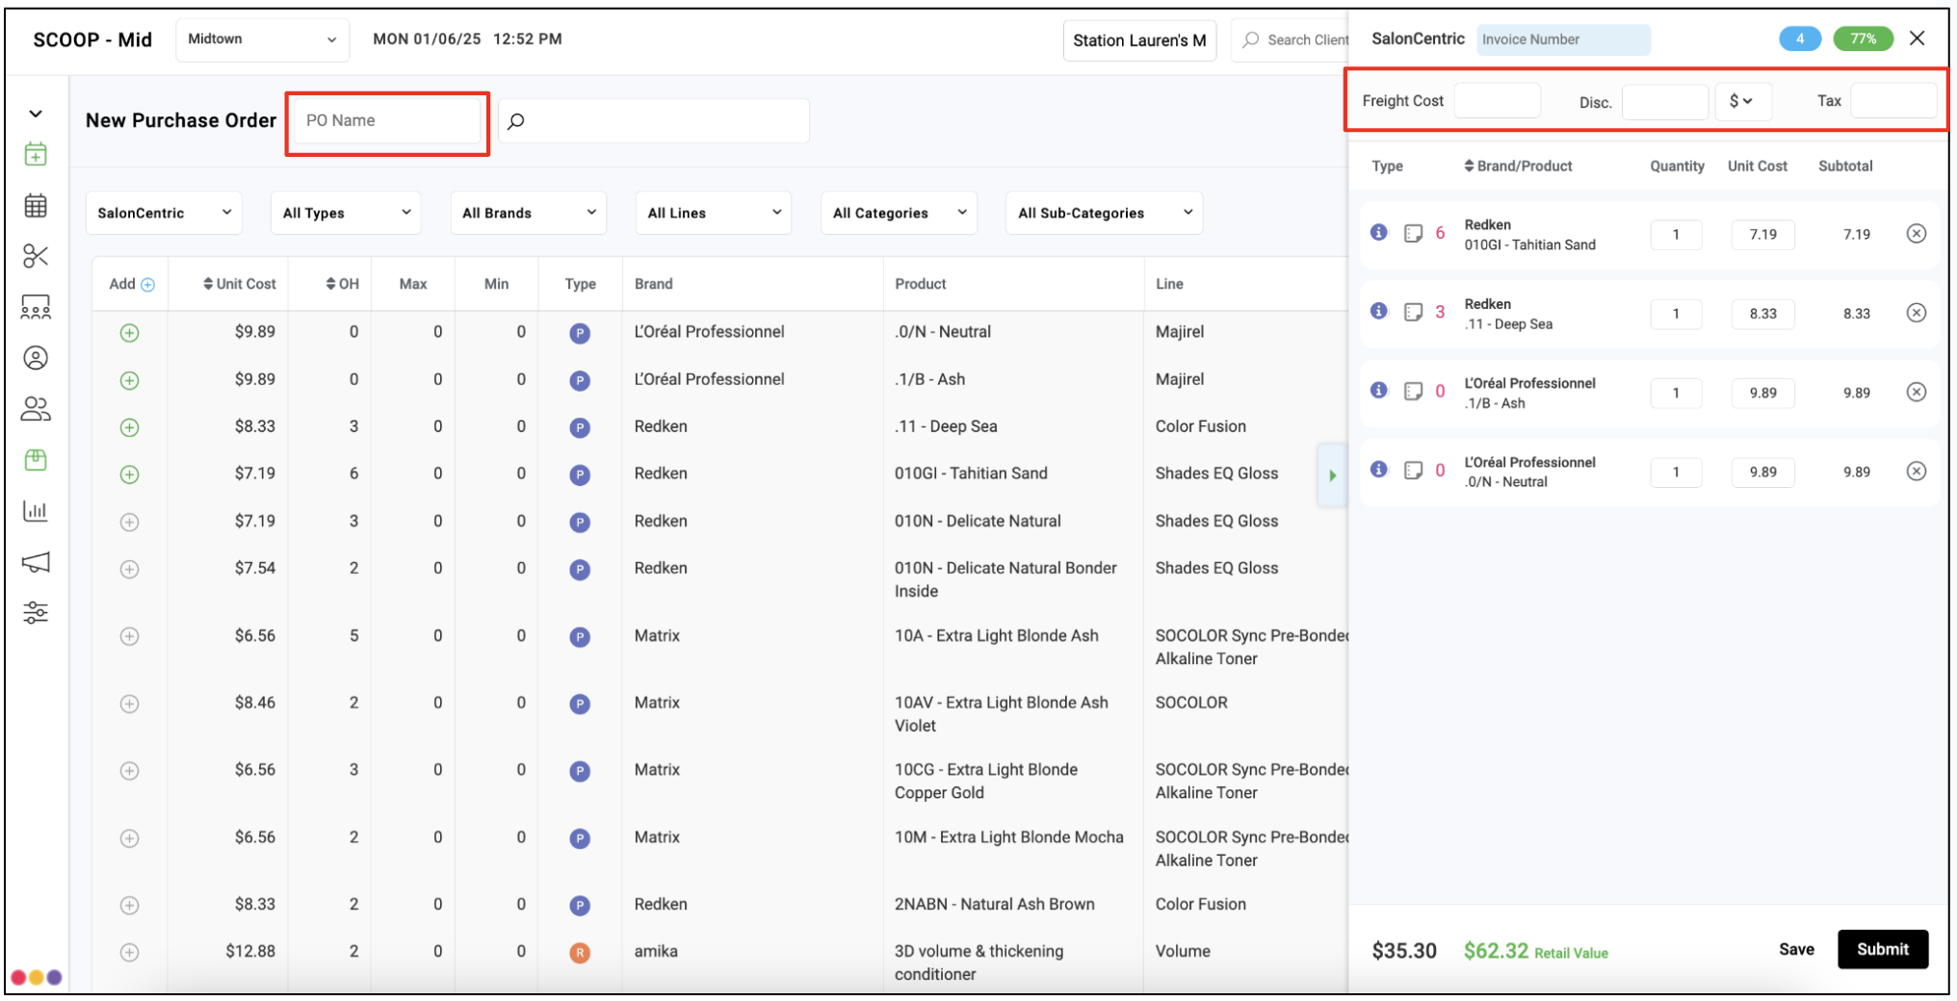The image size is (1957, 1001).
Task: Open the classroom group icon in sidebar
Action: pos(36,307)
